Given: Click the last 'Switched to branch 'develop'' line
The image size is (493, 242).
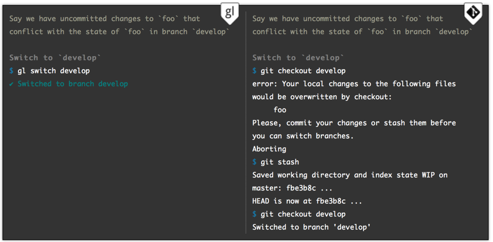Looking at the screenshot, I should 311,227.
